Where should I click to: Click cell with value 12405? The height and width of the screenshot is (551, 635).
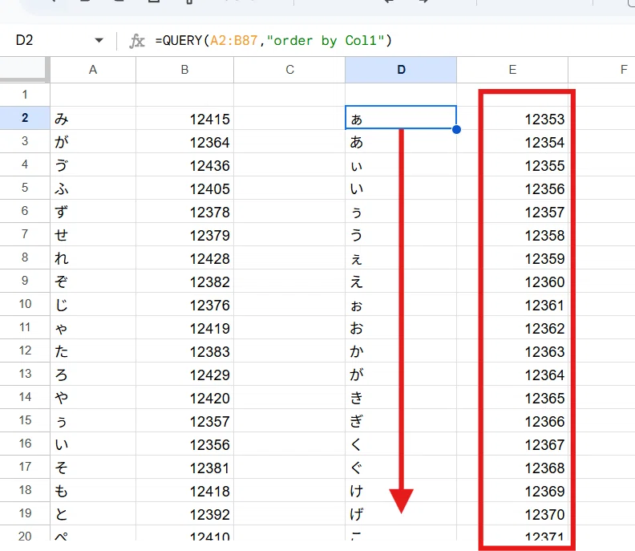tap(184, 188)
